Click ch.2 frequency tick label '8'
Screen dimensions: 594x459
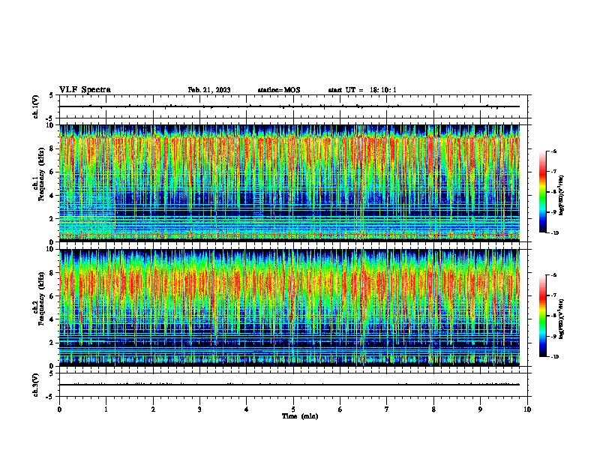52,273
